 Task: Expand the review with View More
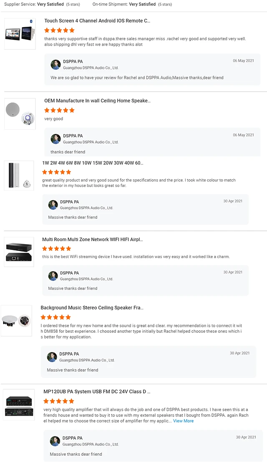[x=183, y=421]
